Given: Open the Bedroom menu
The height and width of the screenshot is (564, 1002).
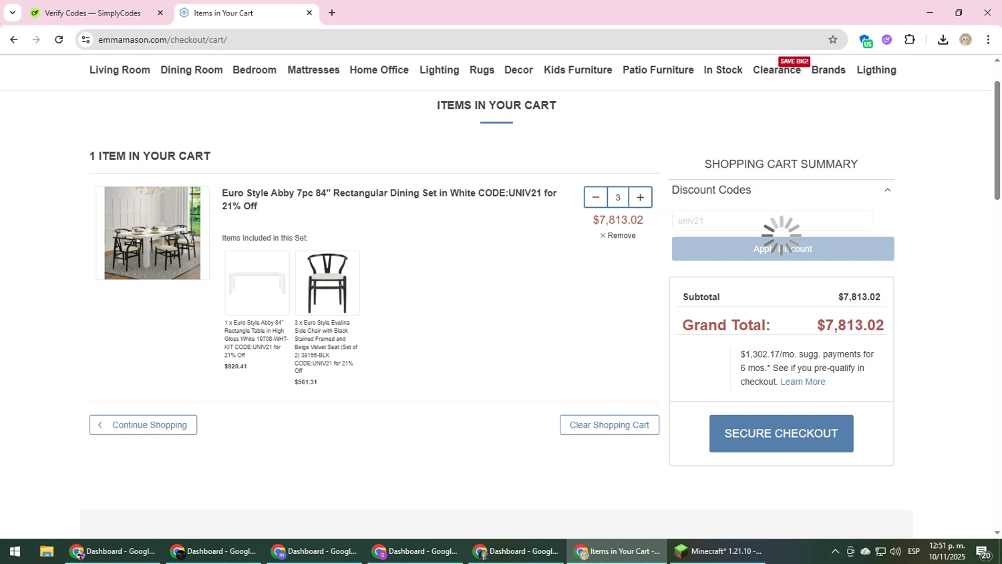Looking at the screenshot, I should [x=255, y=70].
